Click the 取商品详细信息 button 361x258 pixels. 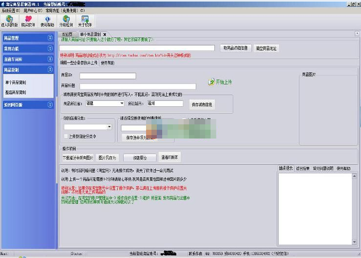[237, 48]
